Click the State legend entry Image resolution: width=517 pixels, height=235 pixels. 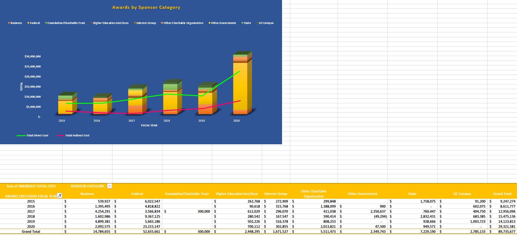coord(247,23)
